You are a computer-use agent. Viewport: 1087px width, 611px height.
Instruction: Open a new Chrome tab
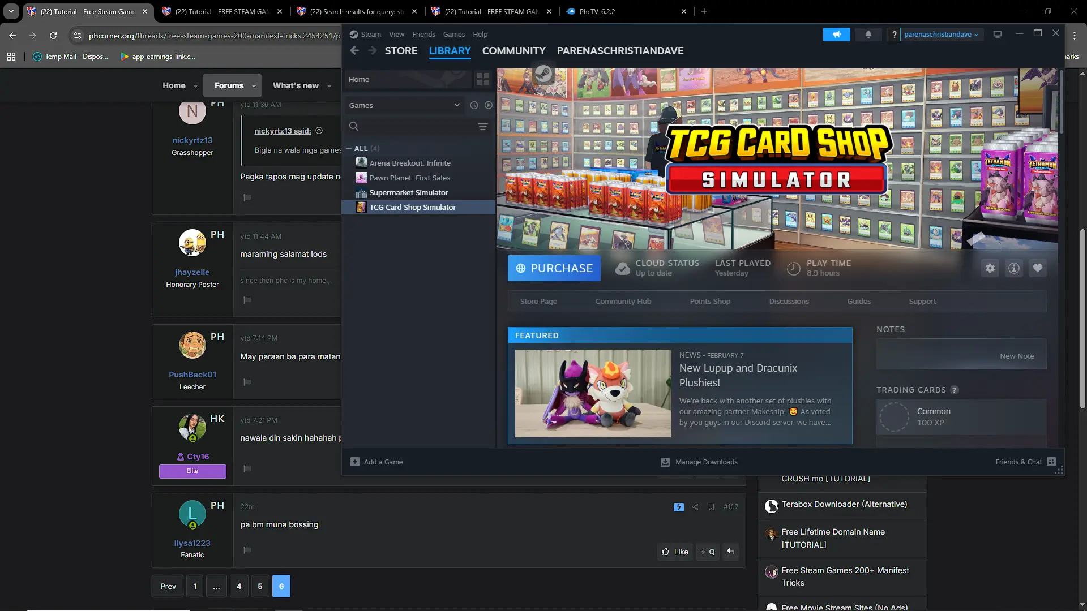point(704,11)
